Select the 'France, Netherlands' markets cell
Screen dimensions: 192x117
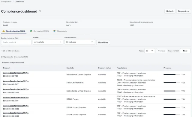click(75, 83)
